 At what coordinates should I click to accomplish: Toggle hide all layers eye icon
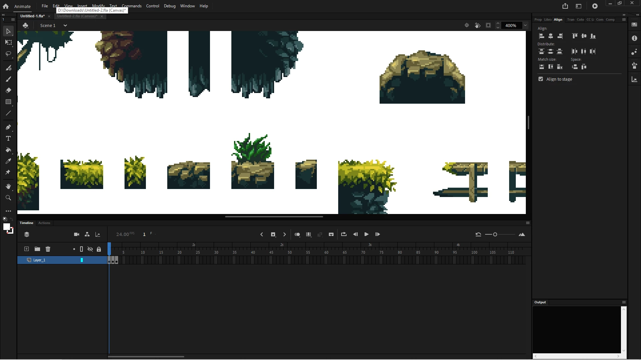pyautogui.click(x=90, y=249)
